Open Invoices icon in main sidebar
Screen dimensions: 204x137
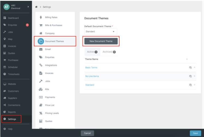(x=5, y=46)
